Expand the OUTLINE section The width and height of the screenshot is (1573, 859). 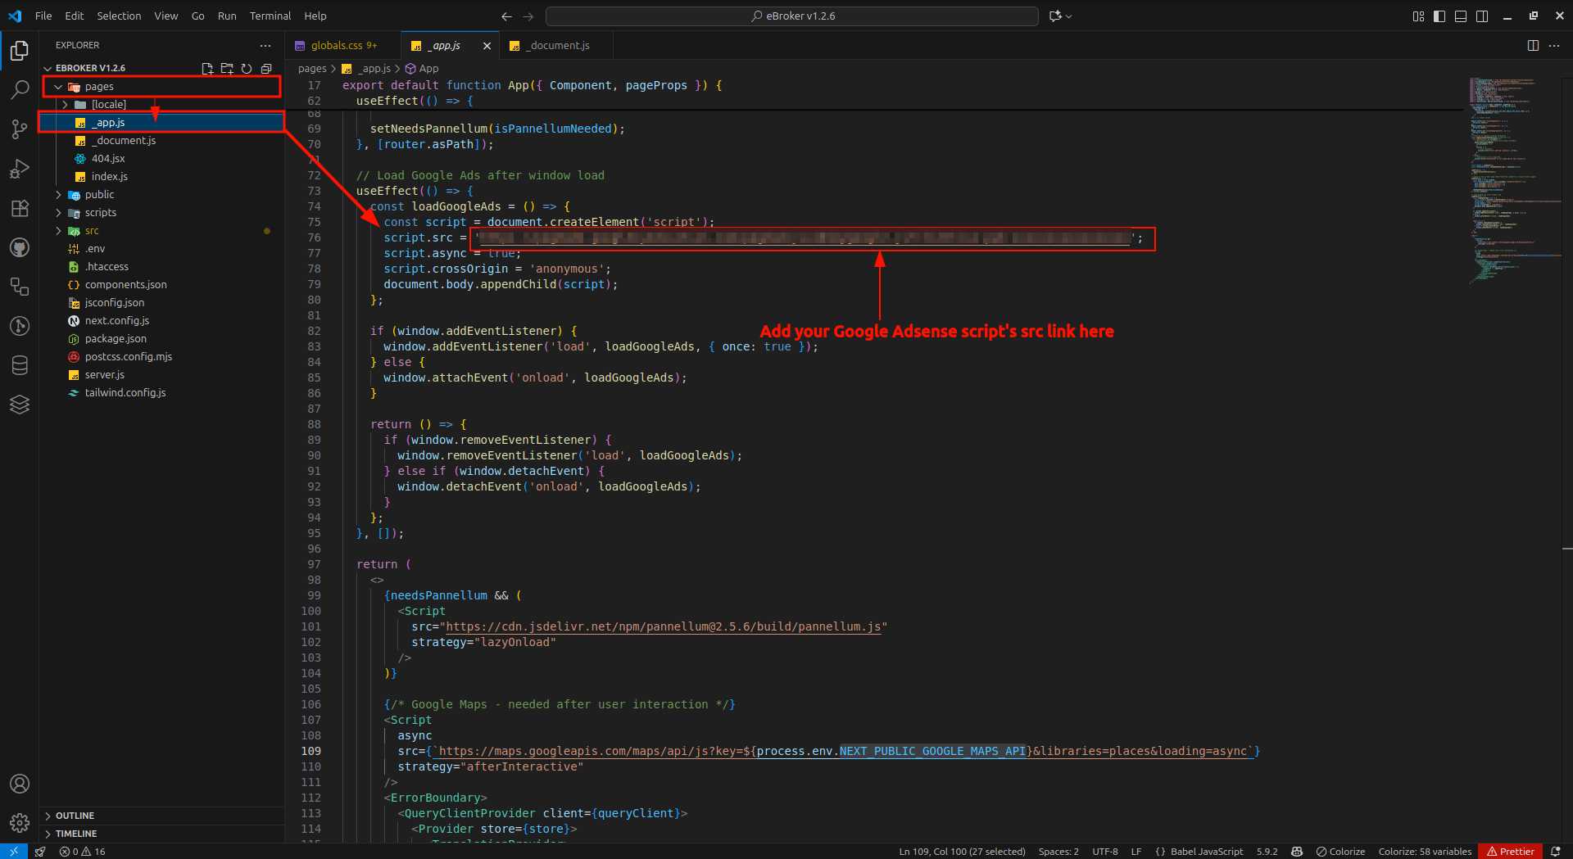[161, 816]
